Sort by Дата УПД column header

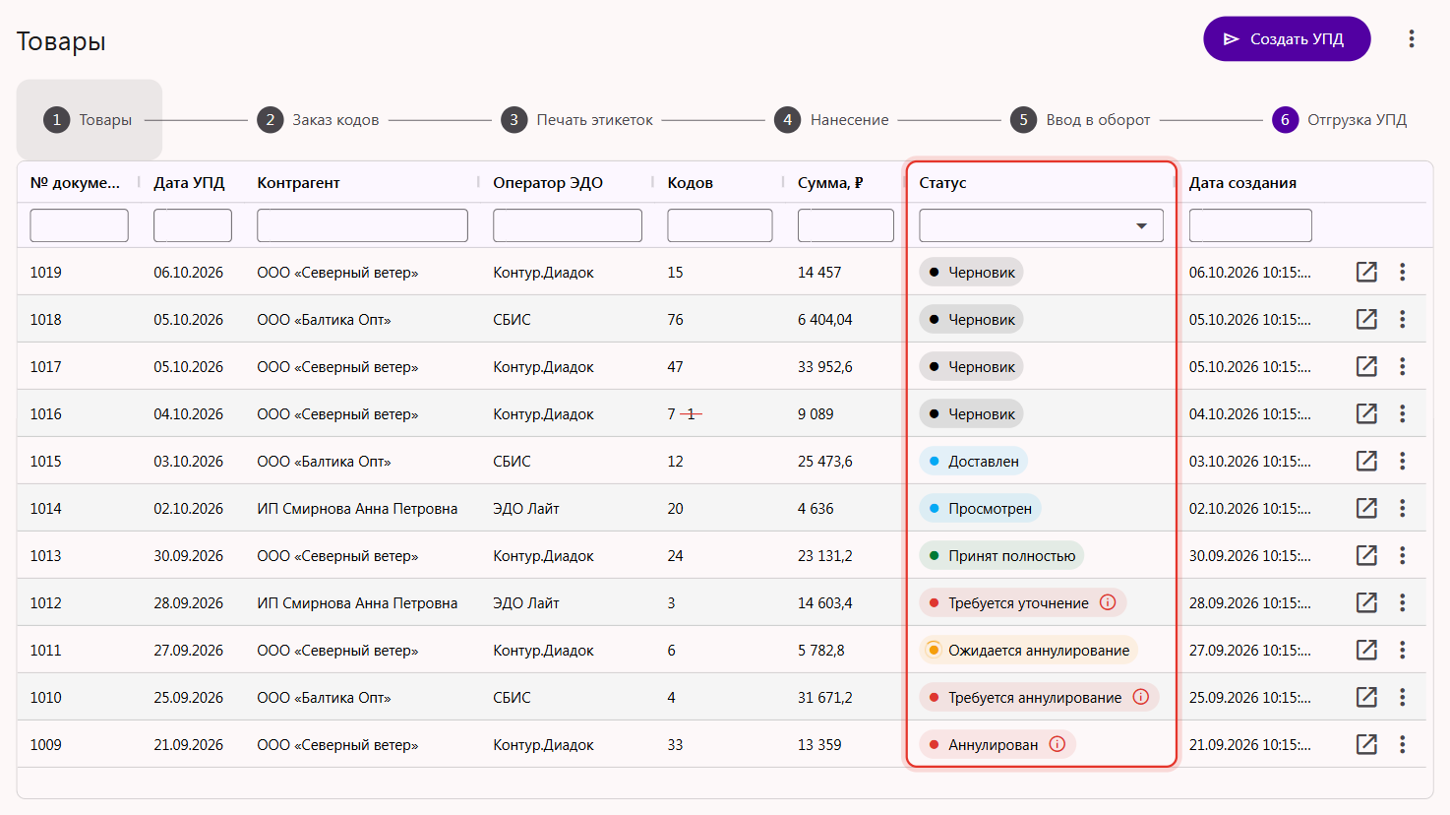(189, 182)
